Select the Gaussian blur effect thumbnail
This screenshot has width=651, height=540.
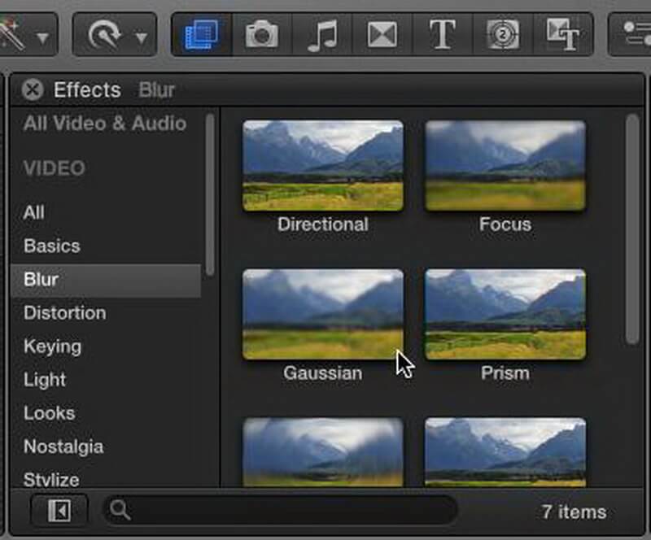pos(322,314)
